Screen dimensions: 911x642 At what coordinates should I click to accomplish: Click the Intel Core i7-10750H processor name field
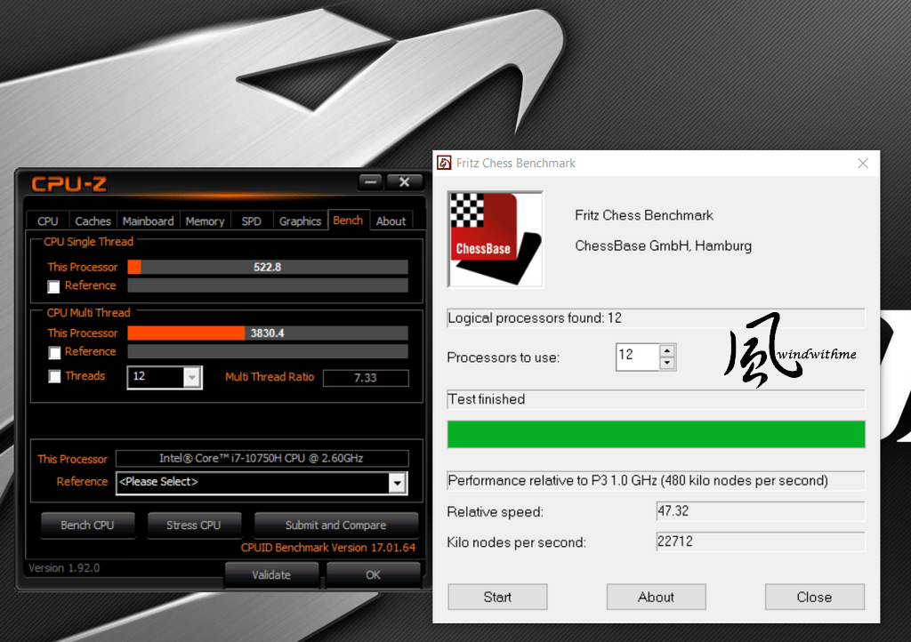pos(262,459)
